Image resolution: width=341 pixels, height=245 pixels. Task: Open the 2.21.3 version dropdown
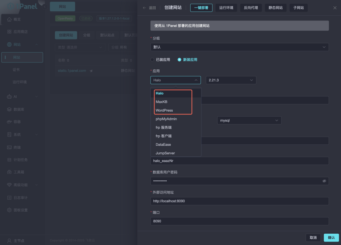click(x=231, y=80)
